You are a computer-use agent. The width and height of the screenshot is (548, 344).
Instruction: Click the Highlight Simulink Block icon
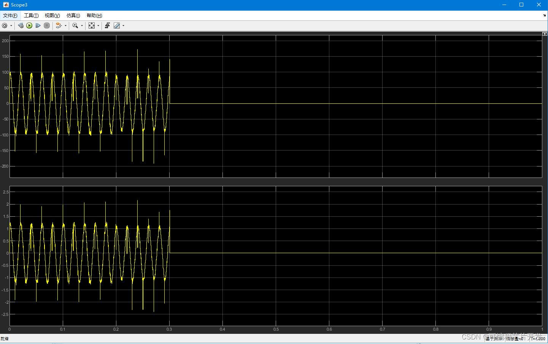[x=59, y=25]
